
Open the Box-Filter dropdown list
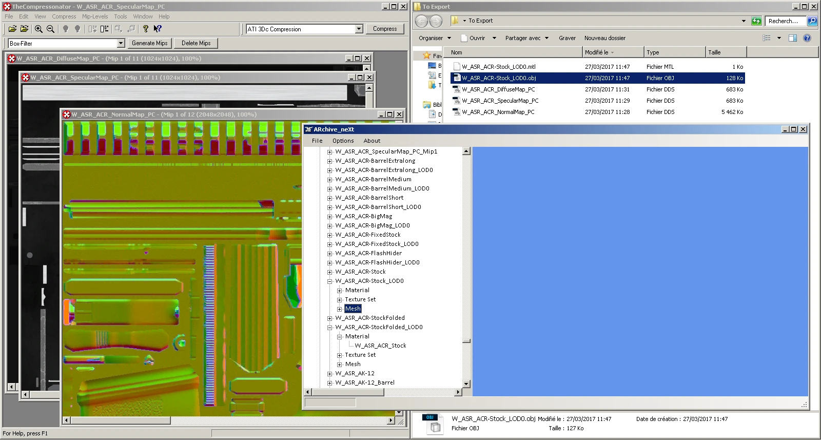(x=121, y=44)
